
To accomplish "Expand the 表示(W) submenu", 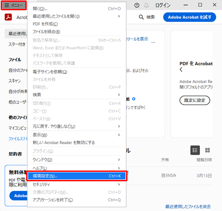I will [77, 135].
